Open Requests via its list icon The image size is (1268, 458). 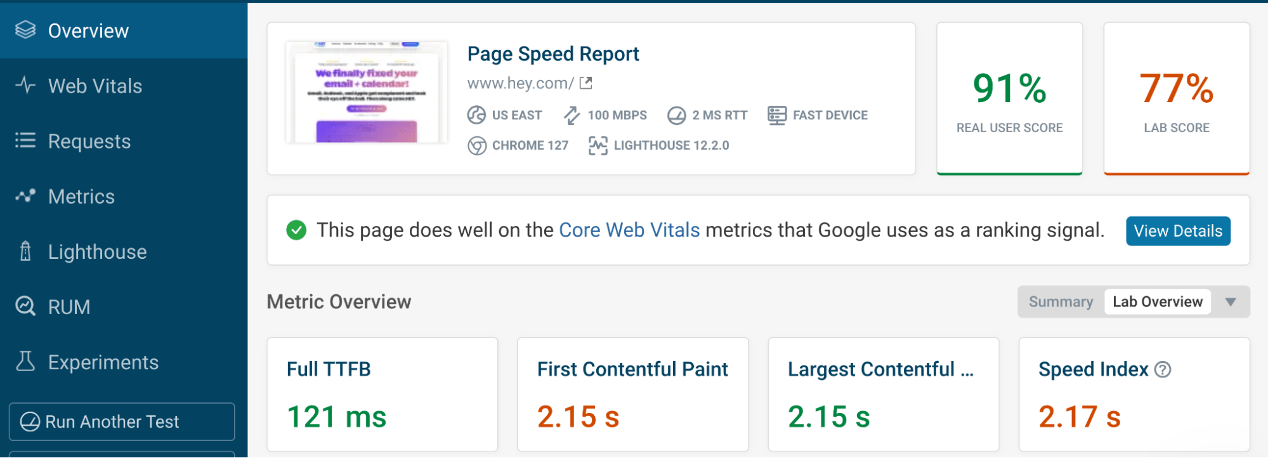[x=25, y=141]
